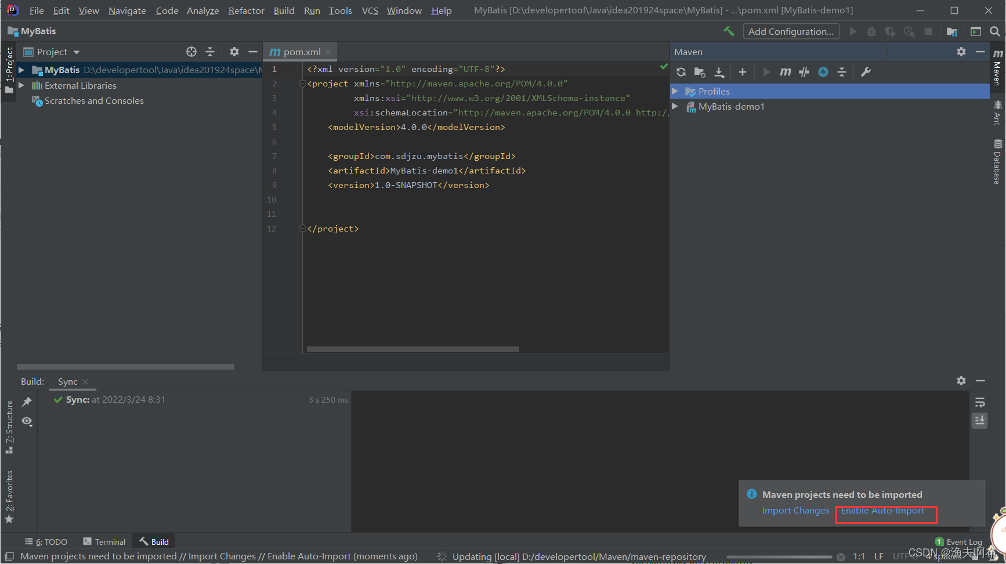Close the Sync build tab

point(85,381)
